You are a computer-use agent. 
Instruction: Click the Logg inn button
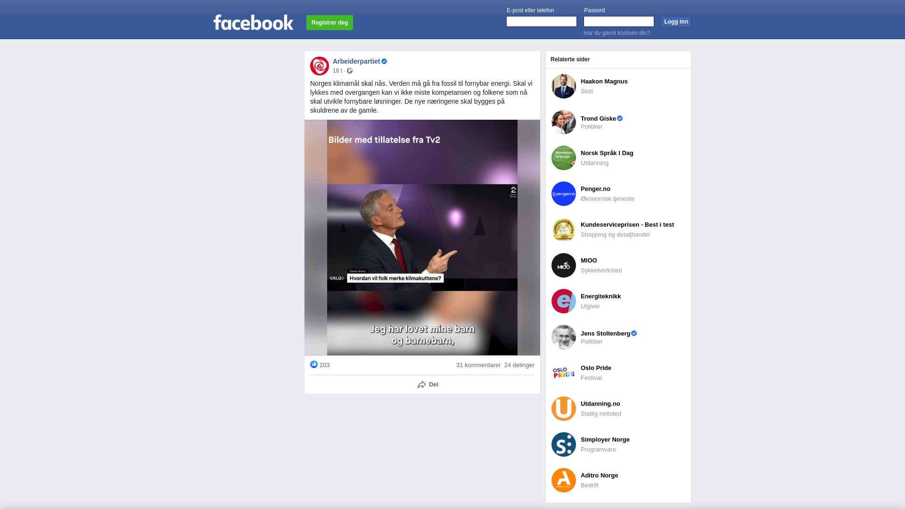(676, 22)
